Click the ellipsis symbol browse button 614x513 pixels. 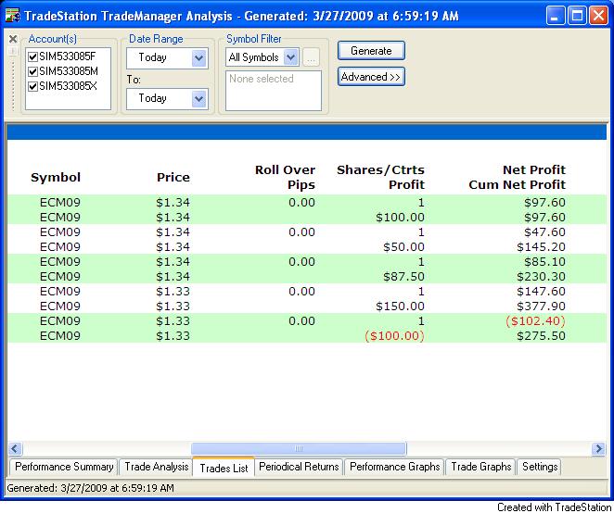[x=312, y=57]
